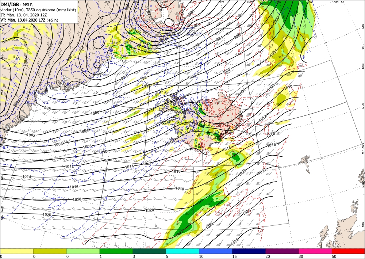
Task: Click the '64N' latitude label
Action: (x=363, y=106)
